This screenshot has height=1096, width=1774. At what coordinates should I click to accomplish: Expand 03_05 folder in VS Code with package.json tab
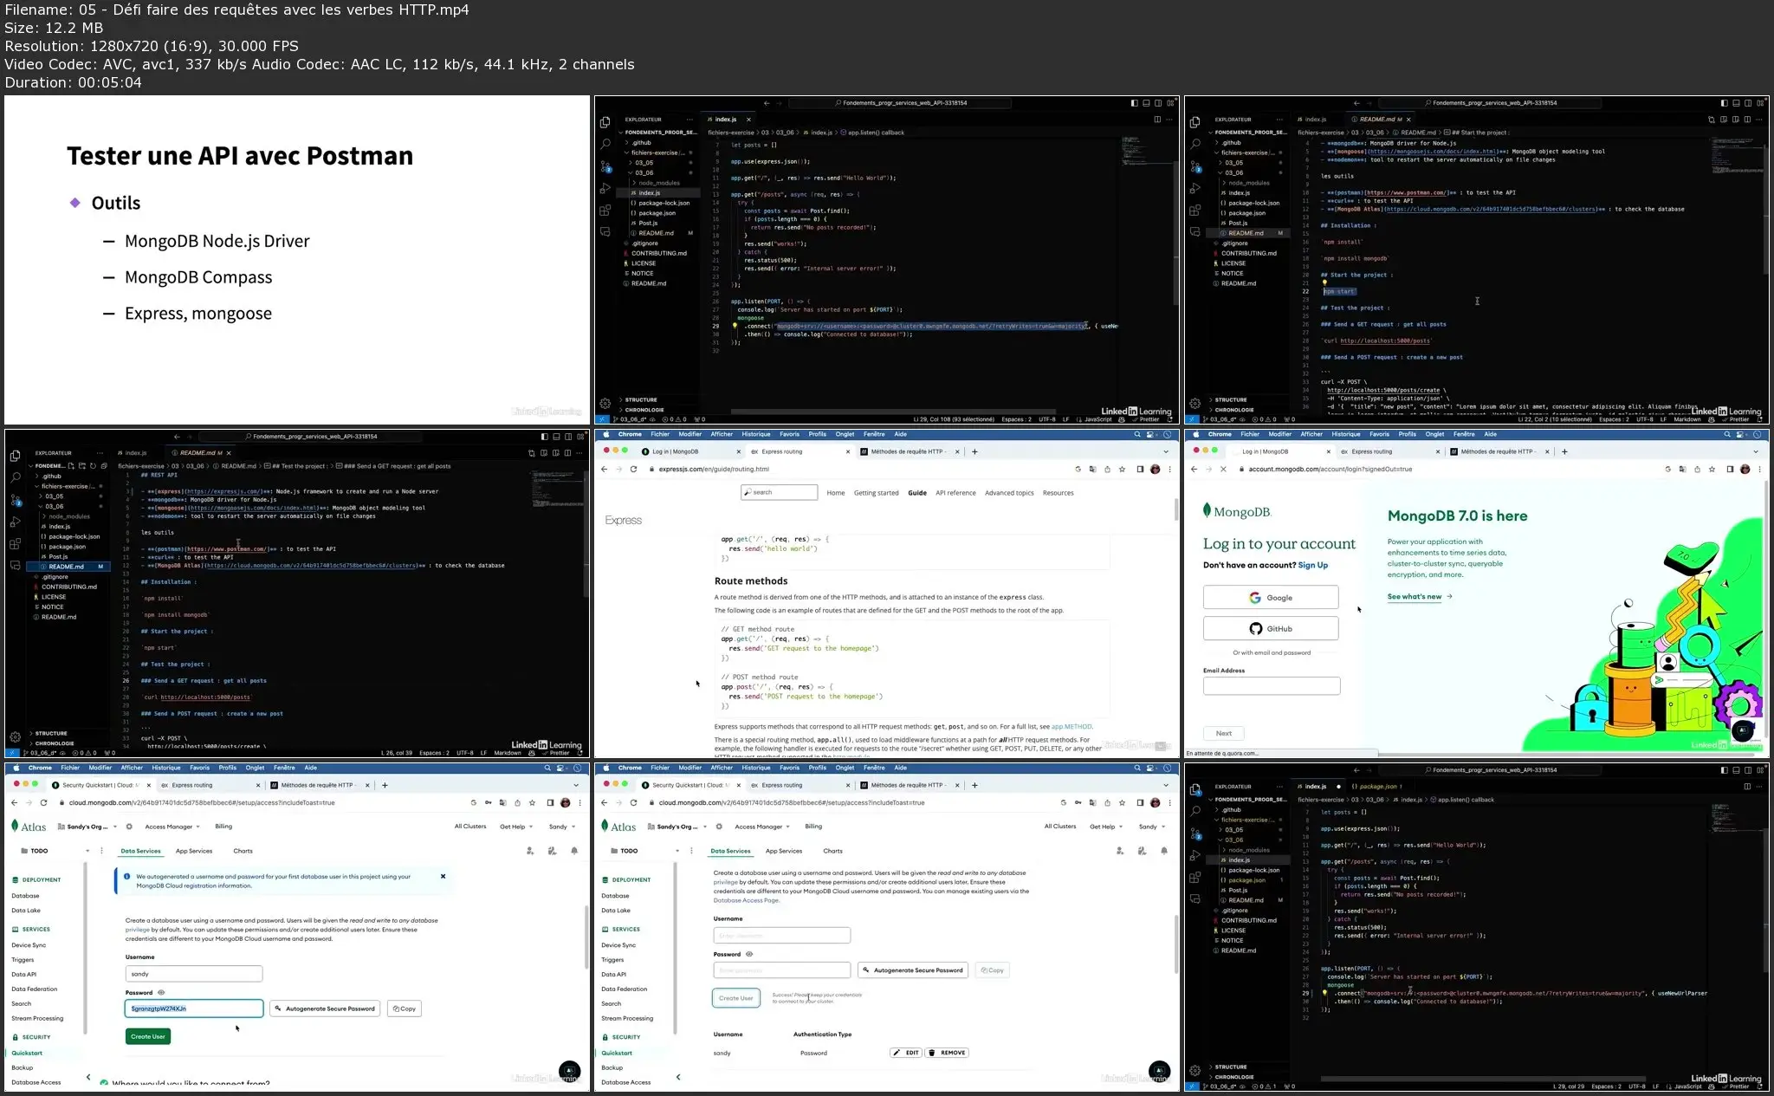[1233, 829]
